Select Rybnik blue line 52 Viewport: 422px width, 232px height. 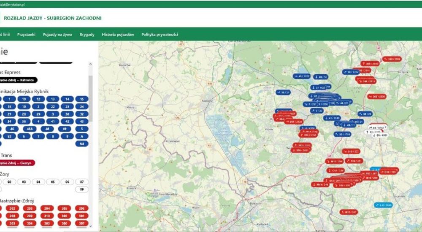coord(9,136)
